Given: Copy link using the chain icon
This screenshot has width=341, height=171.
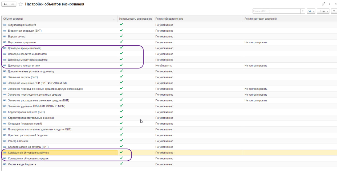Looking at the screenshot, I should click(324, 4).
